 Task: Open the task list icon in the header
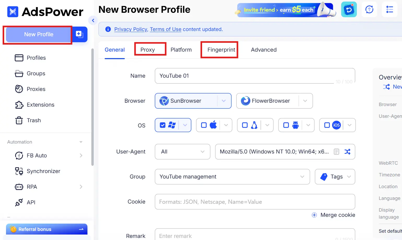[x=390, y=10]
